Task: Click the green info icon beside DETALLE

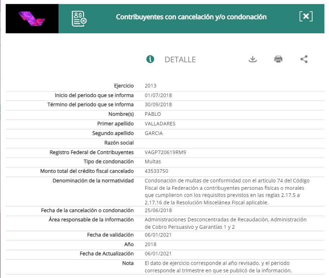Action: click(150, 59)
